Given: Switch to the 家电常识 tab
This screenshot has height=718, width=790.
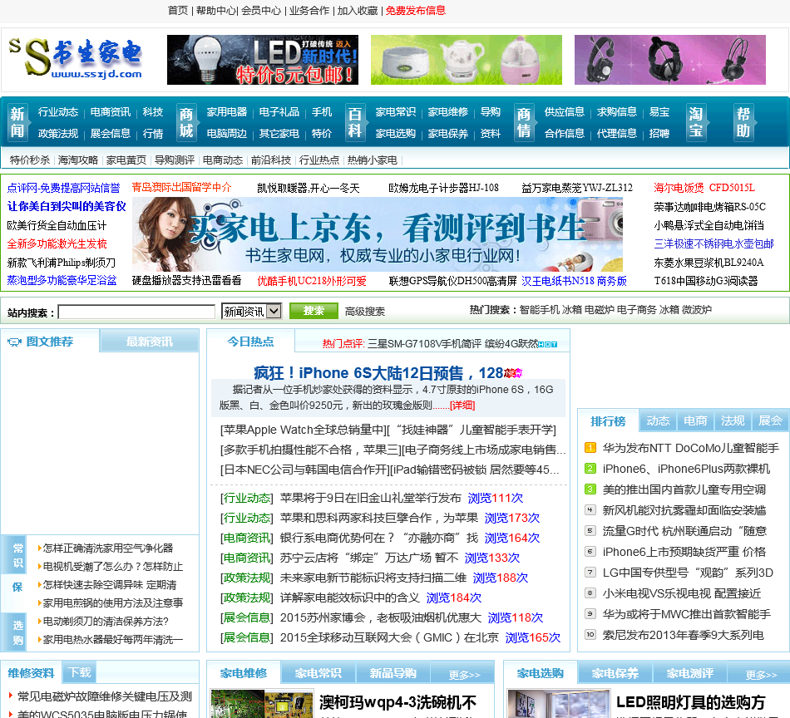Looking at the screenshot, I should (318, 673).
